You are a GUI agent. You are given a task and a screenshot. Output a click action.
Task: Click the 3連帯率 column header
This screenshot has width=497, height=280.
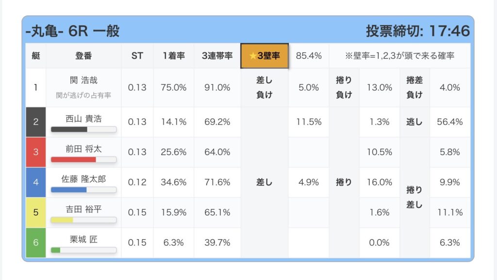(x=217, y=56)
